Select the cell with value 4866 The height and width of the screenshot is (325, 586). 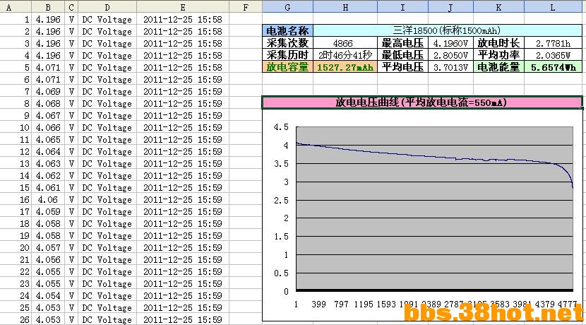345,43
